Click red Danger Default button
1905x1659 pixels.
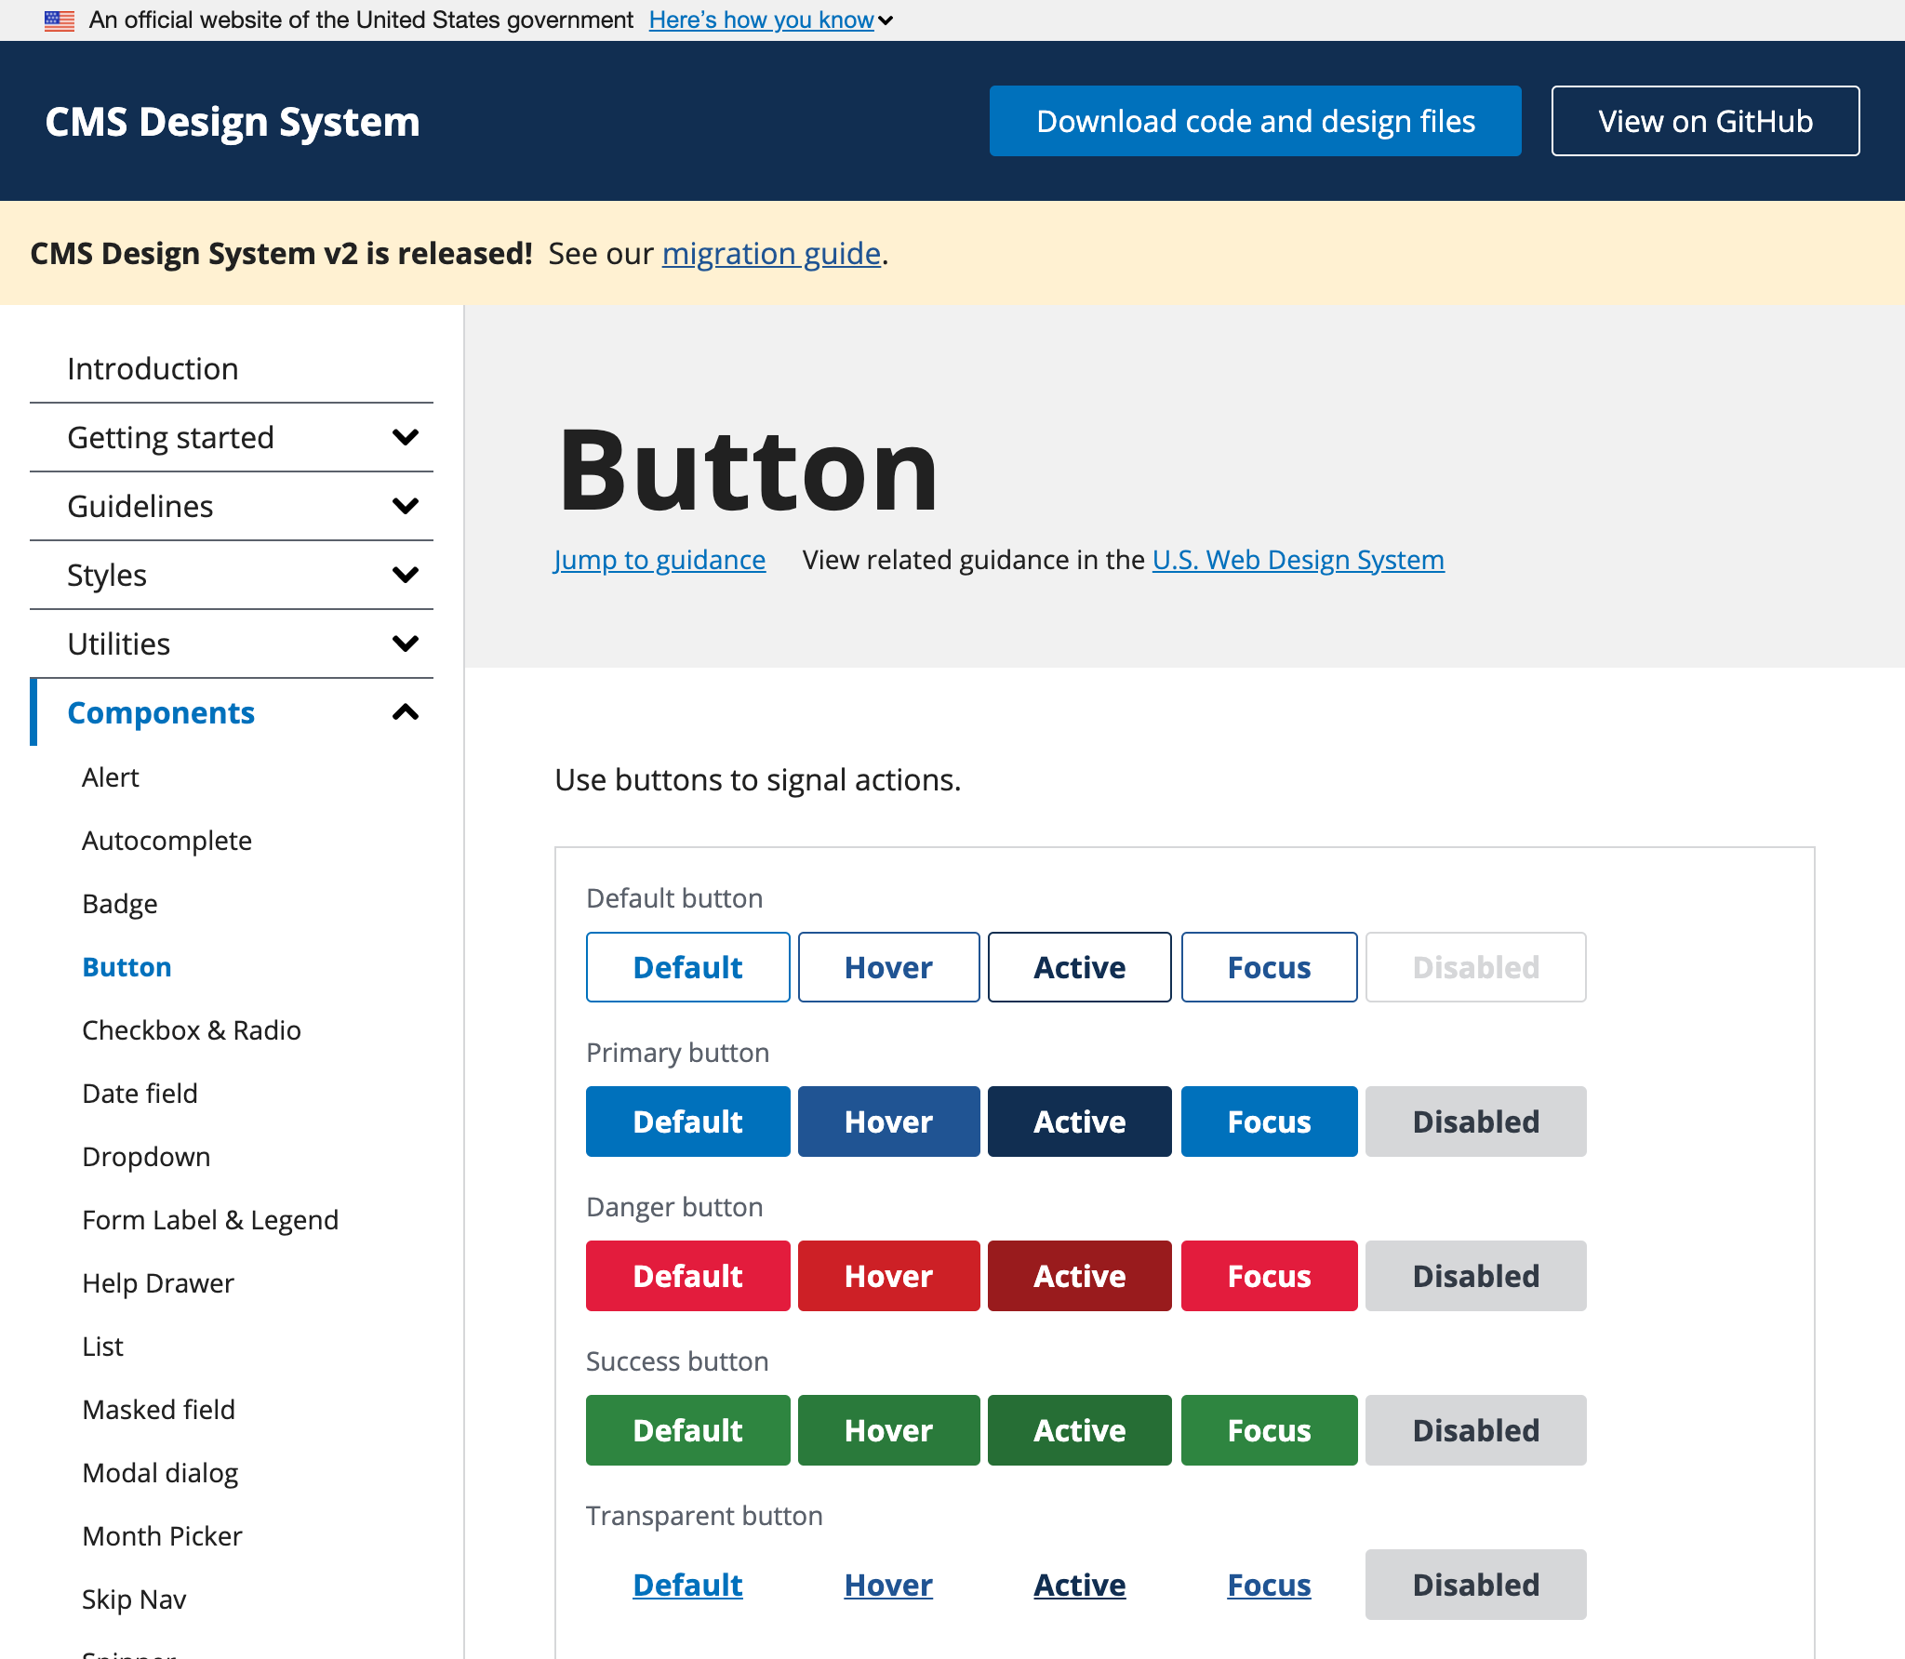click(x=688, y=1276)
